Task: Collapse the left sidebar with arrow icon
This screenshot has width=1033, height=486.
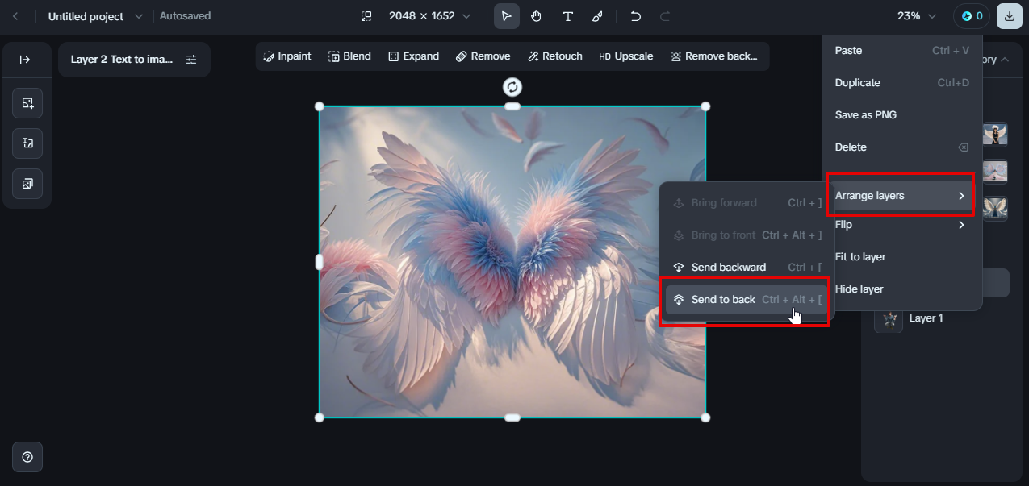Action: click(25, 60)
